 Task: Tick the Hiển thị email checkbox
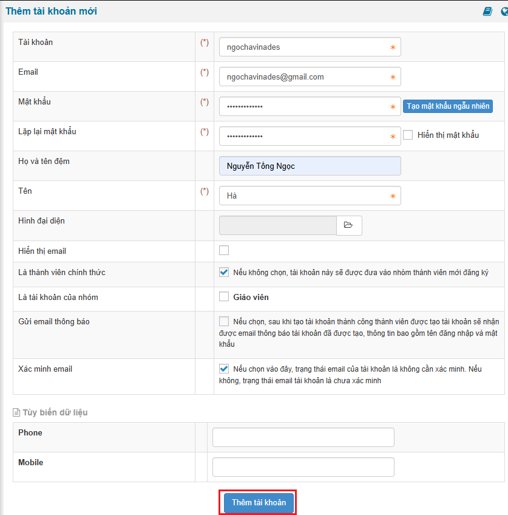224,250
